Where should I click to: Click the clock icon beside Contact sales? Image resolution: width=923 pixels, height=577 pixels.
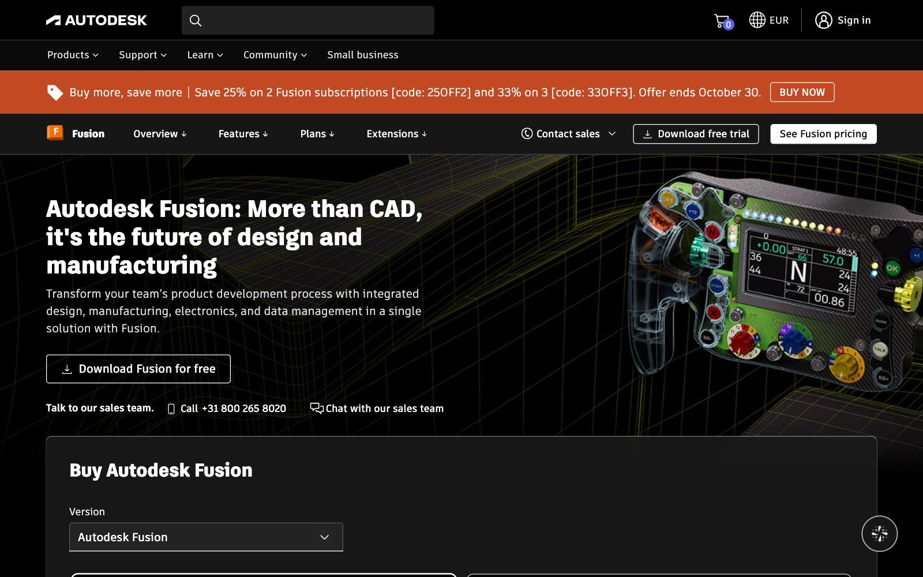(x=527, y=134)
